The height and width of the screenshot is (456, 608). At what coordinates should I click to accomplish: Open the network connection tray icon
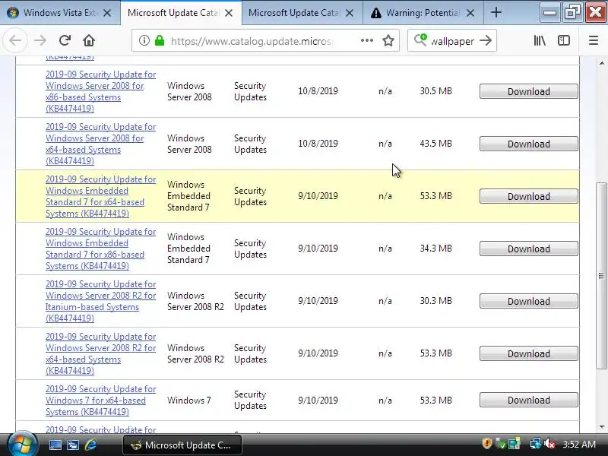(x=536, y=443)
